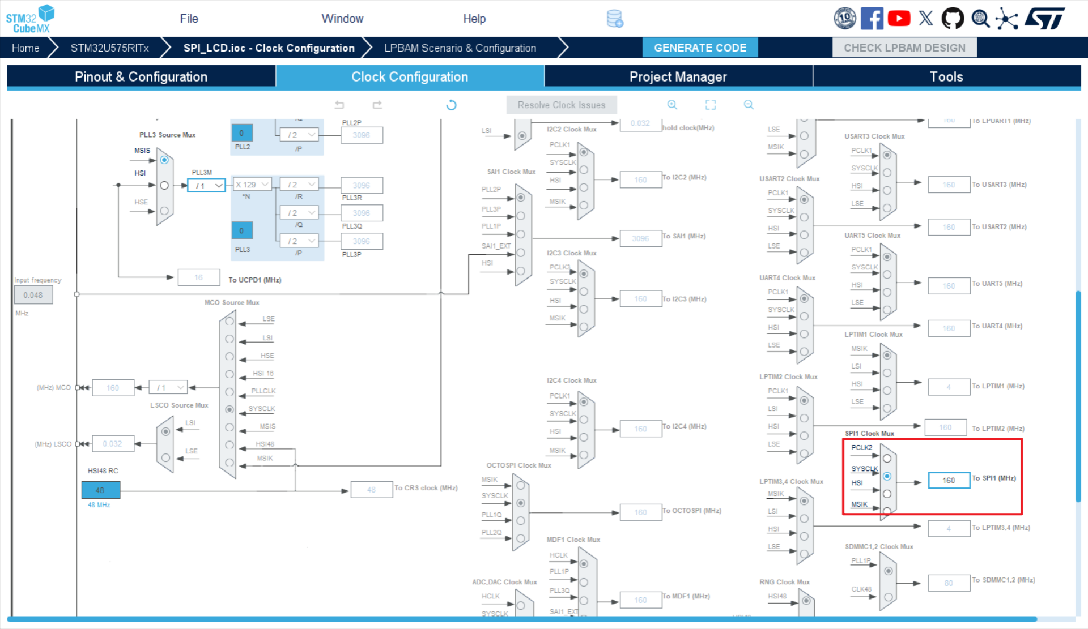Open the MCO /1 prescaler dropdown
This screenshot has height=629, width=1088.
[169, 387]
